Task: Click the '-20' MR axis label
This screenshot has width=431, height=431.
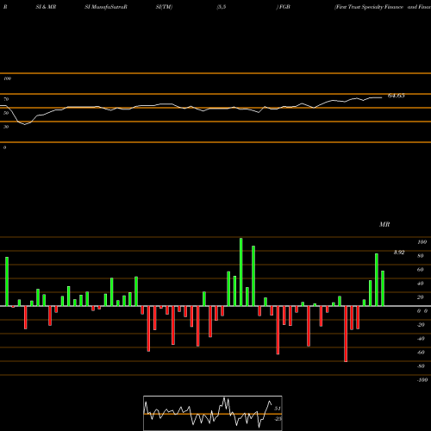Action: point(421,325)
